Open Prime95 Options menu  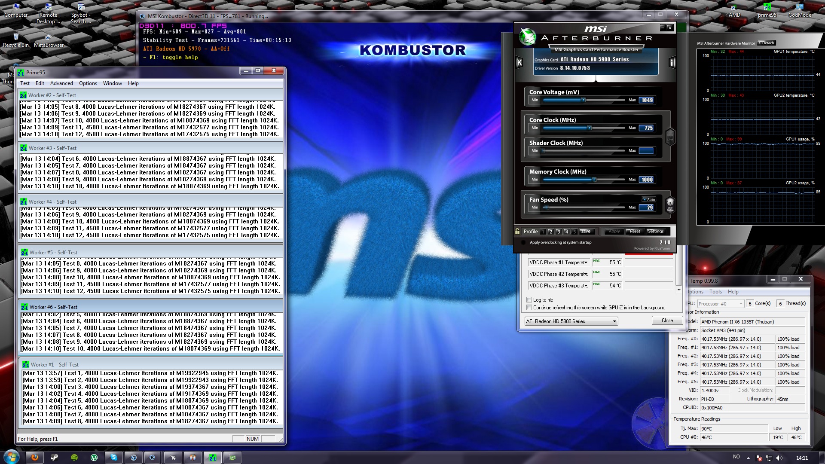click(x=88, y=83)
